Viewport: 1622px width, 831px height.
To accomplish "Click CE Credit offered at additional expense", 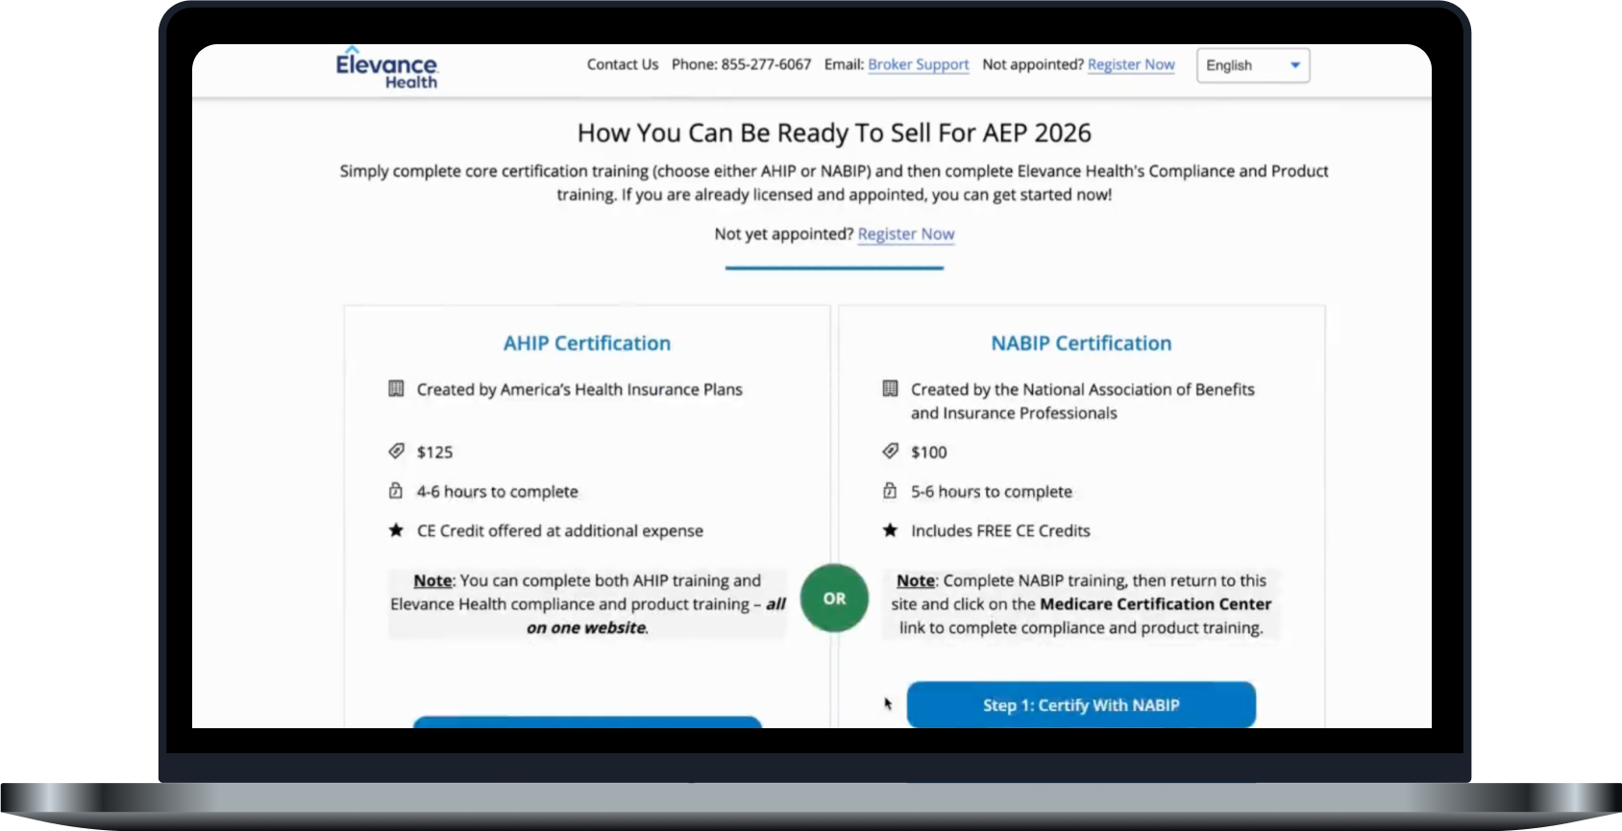I will pyautogui.click(x=560, y=531).
